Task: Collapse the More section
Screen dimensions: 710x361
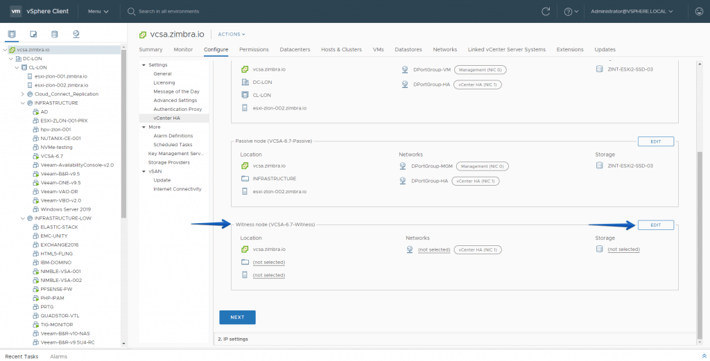Action: (x=144, y=127)
